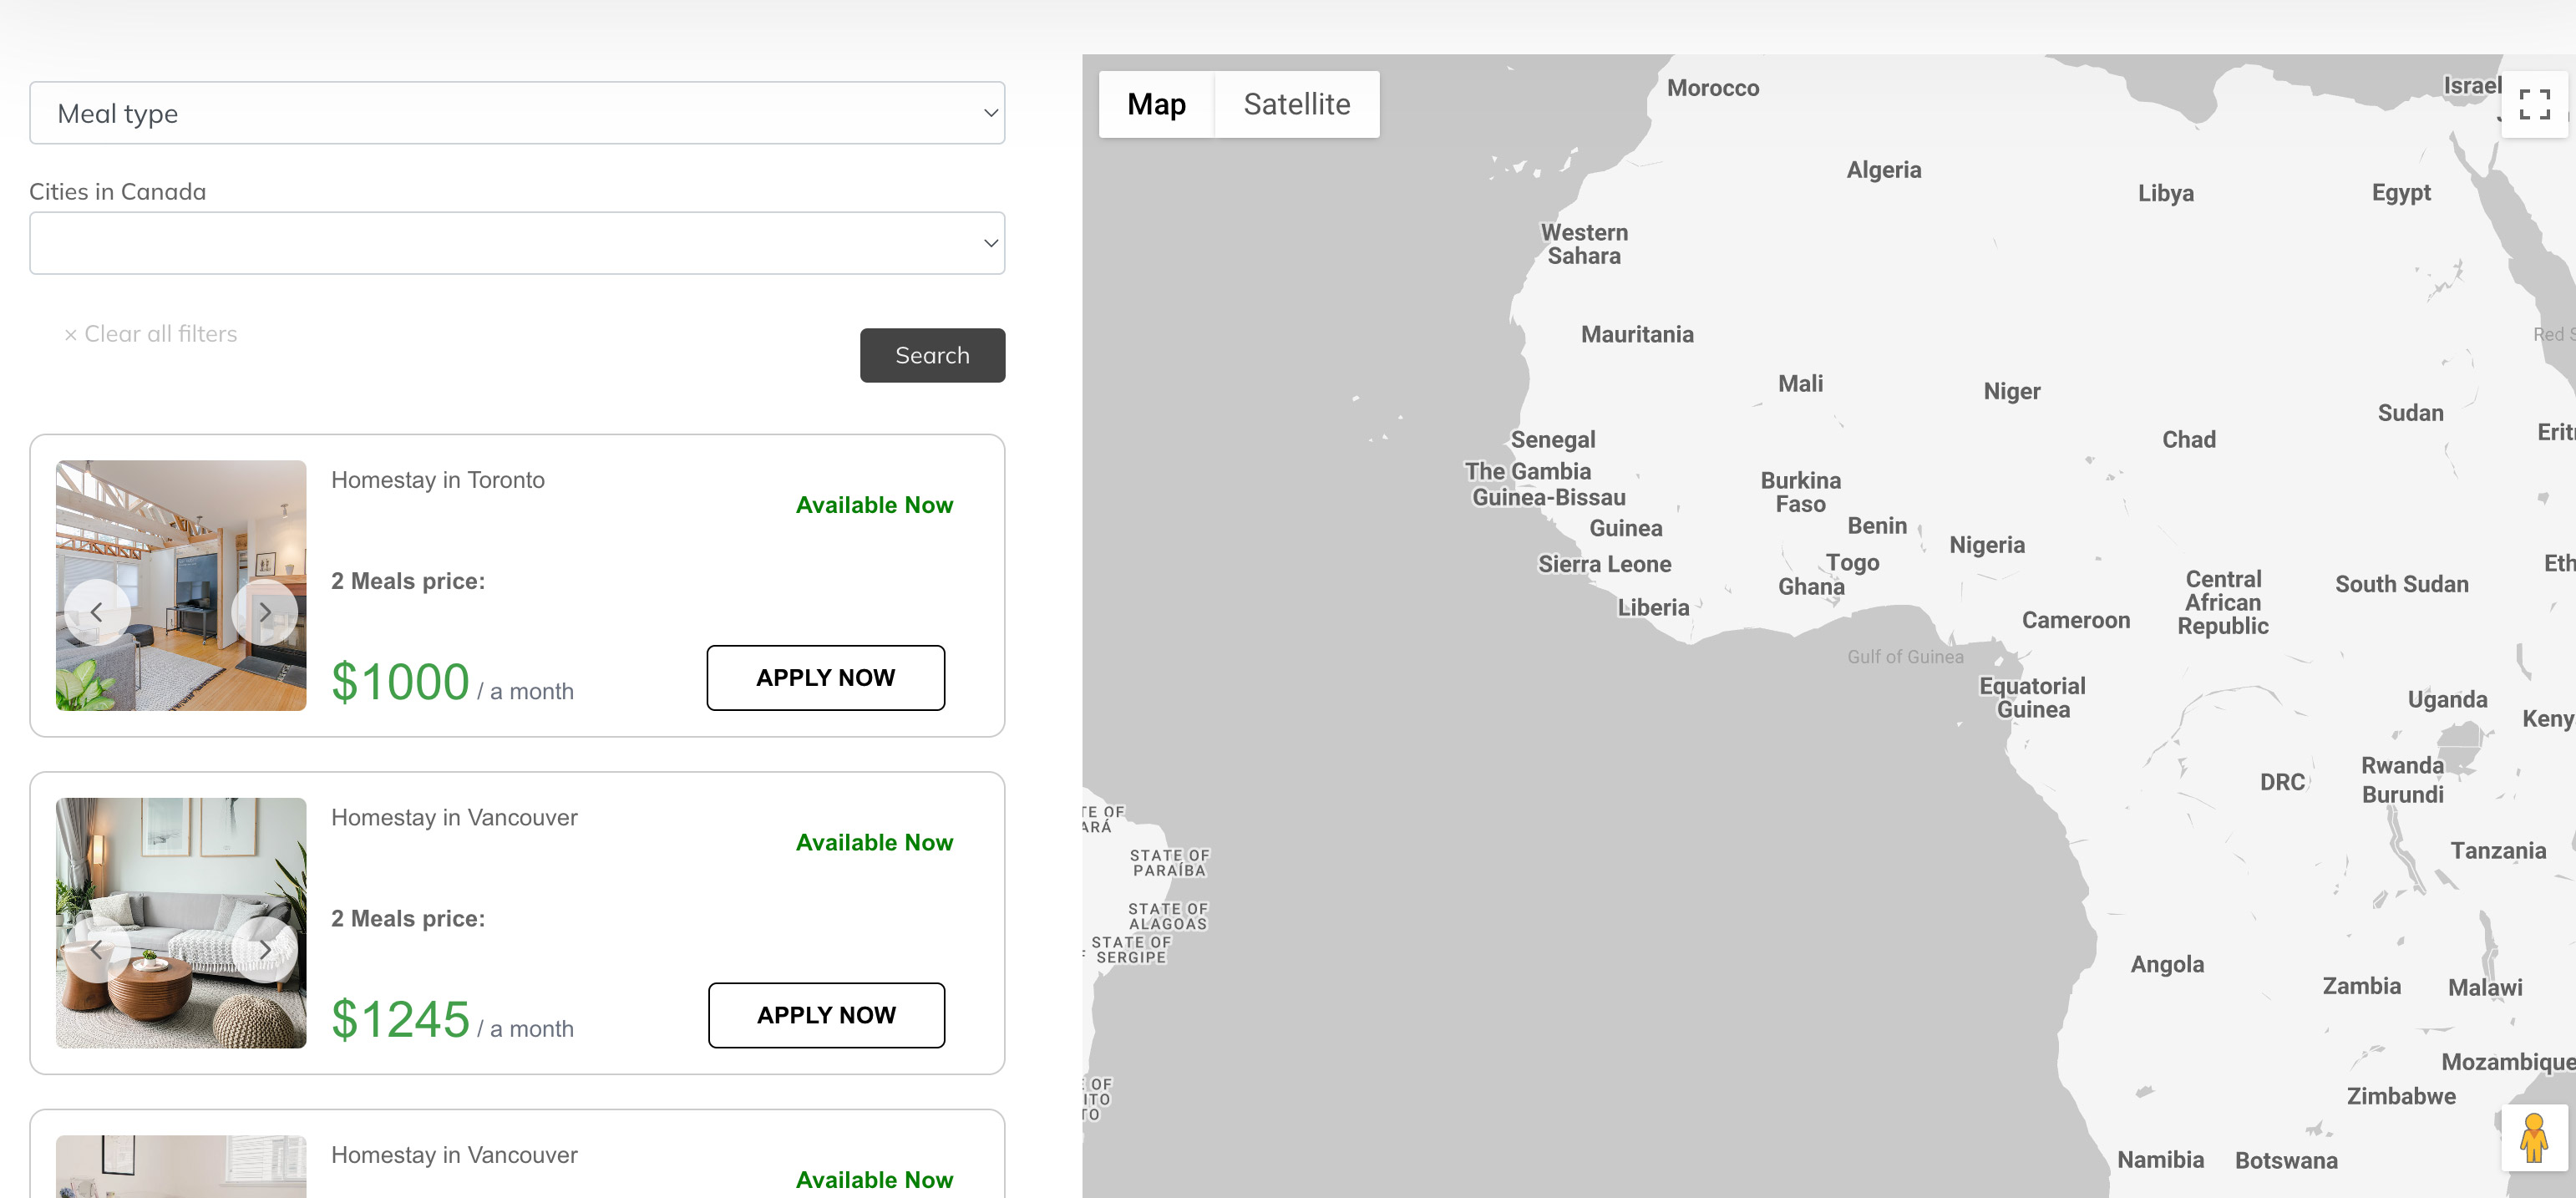This screenshot has height=1198, width=2576.
Task: Show previous photo of Toronto homestay
Action: [x=97, y=612]
